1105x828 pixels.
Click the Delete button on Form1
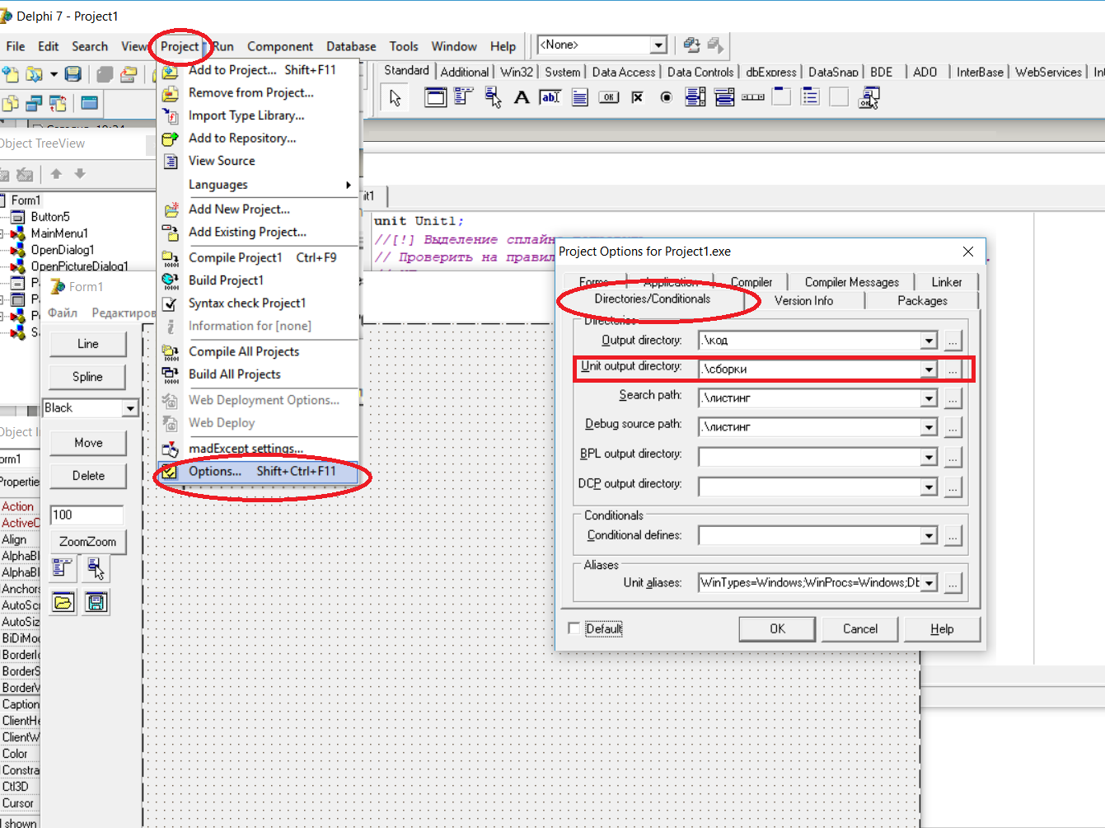point(87,476)
